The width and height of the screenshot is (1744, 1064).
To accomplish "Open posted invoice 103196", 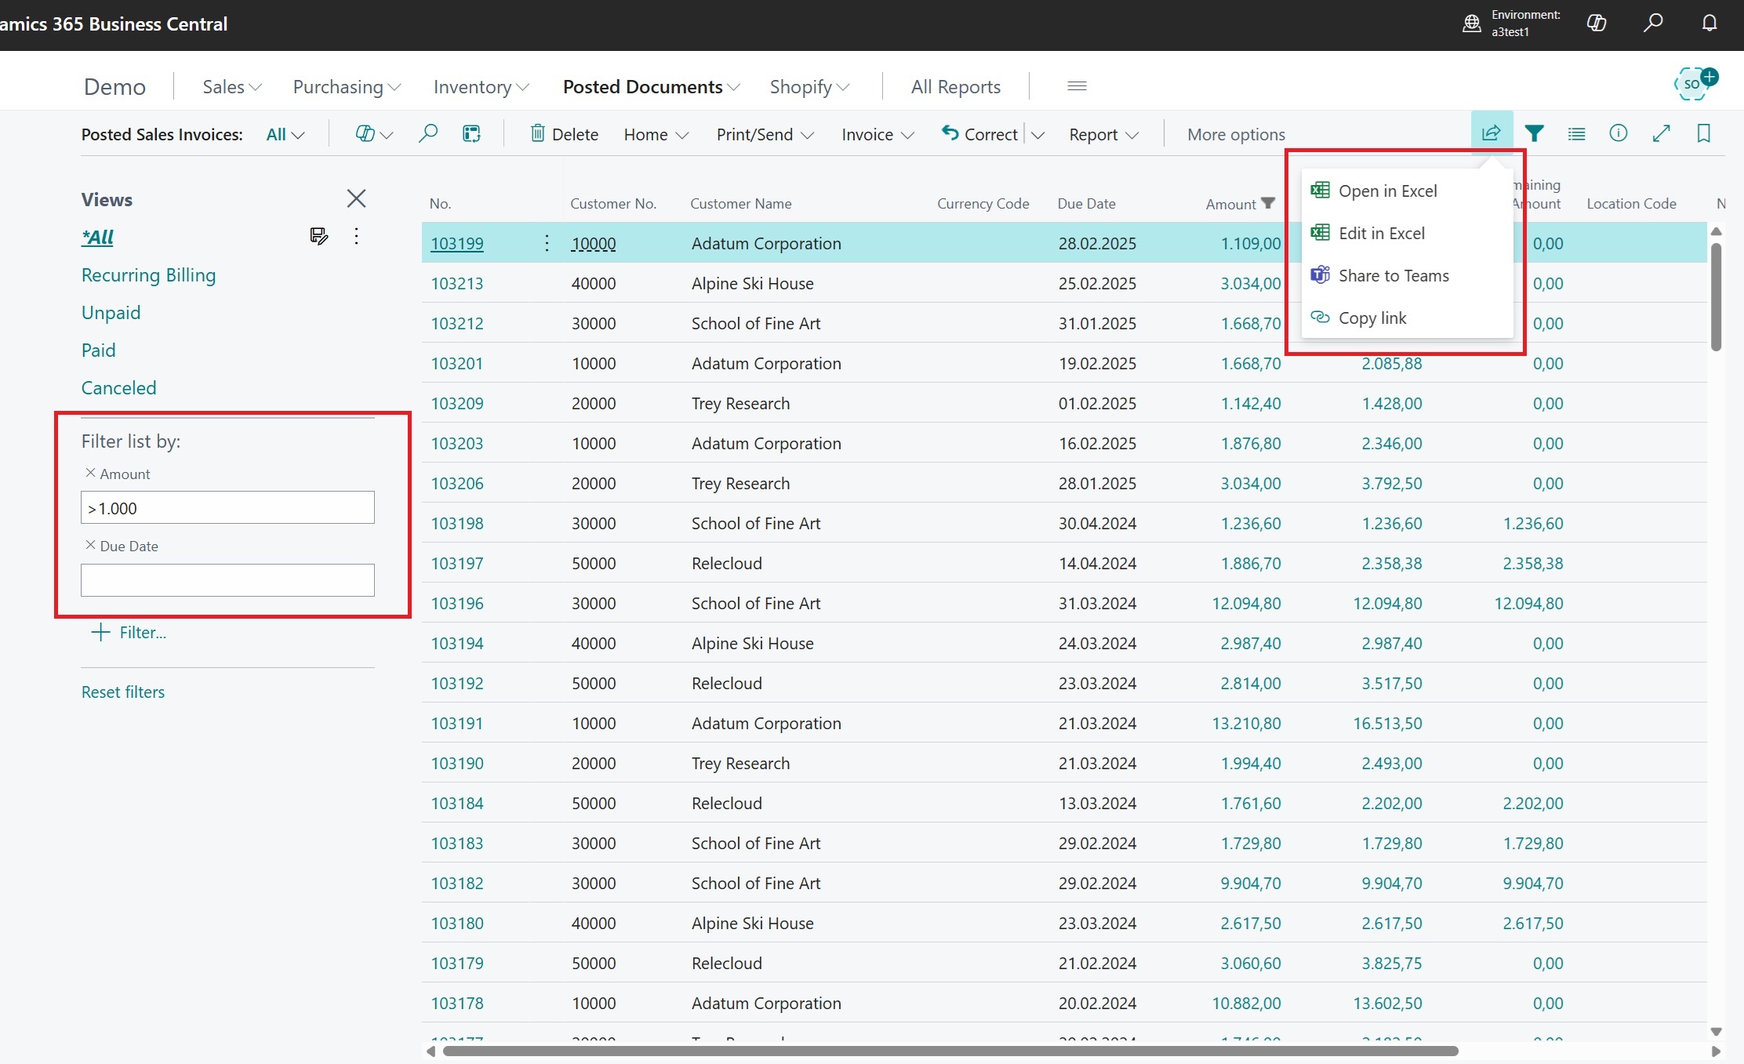I will click(x=456, y=603).
